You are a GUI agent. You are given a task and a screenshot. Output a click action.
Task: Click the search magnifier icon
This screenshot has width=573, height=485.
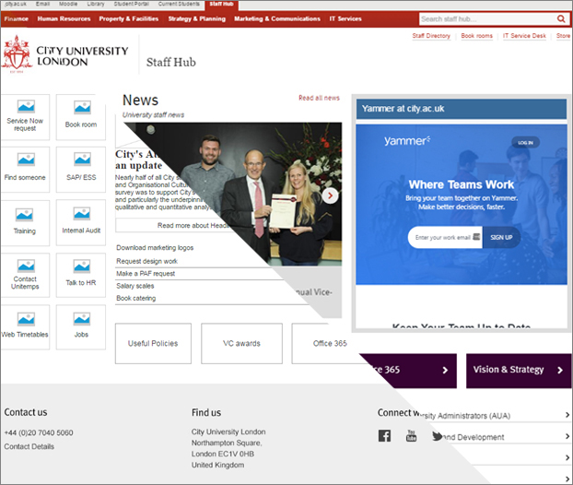pos(561,18)
